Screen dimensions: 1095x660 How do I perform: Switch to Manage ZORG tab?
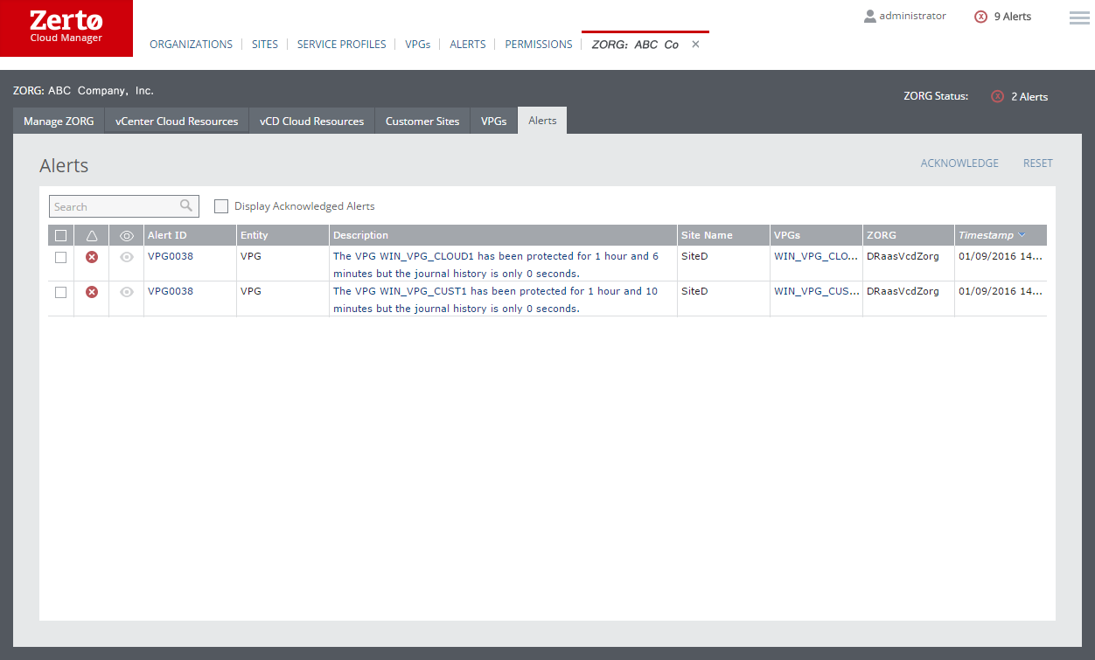(x=59, y=121)
